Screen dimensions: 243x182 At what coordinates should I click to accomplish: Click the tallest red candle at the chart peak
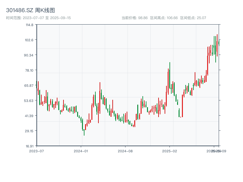(217, 45)
